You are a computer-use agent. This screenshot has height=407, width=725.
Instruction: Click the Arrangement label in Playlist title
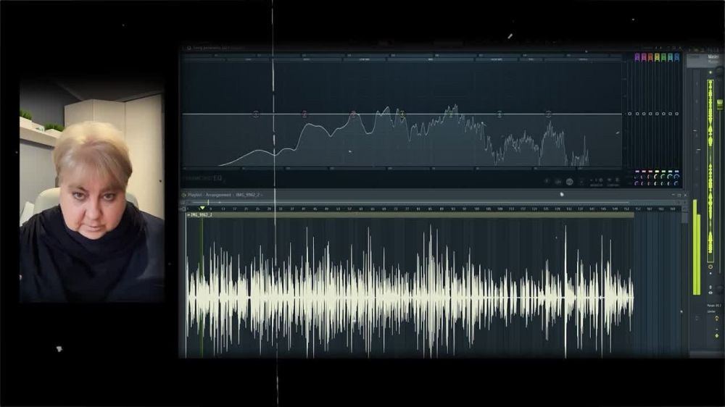pos(219,195)
